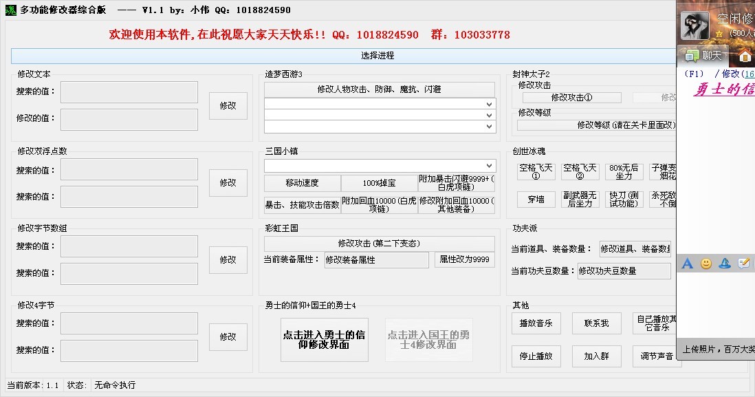Click the 调节声音 button

(655, 356)
